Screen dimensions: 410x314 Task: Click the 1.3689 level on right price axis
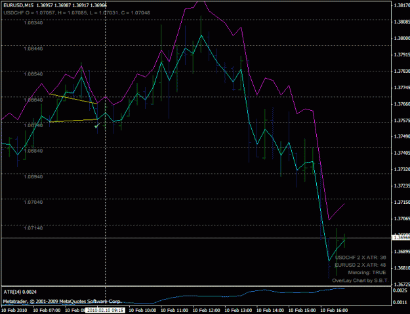pyautogui.click(x=402, y=252)
